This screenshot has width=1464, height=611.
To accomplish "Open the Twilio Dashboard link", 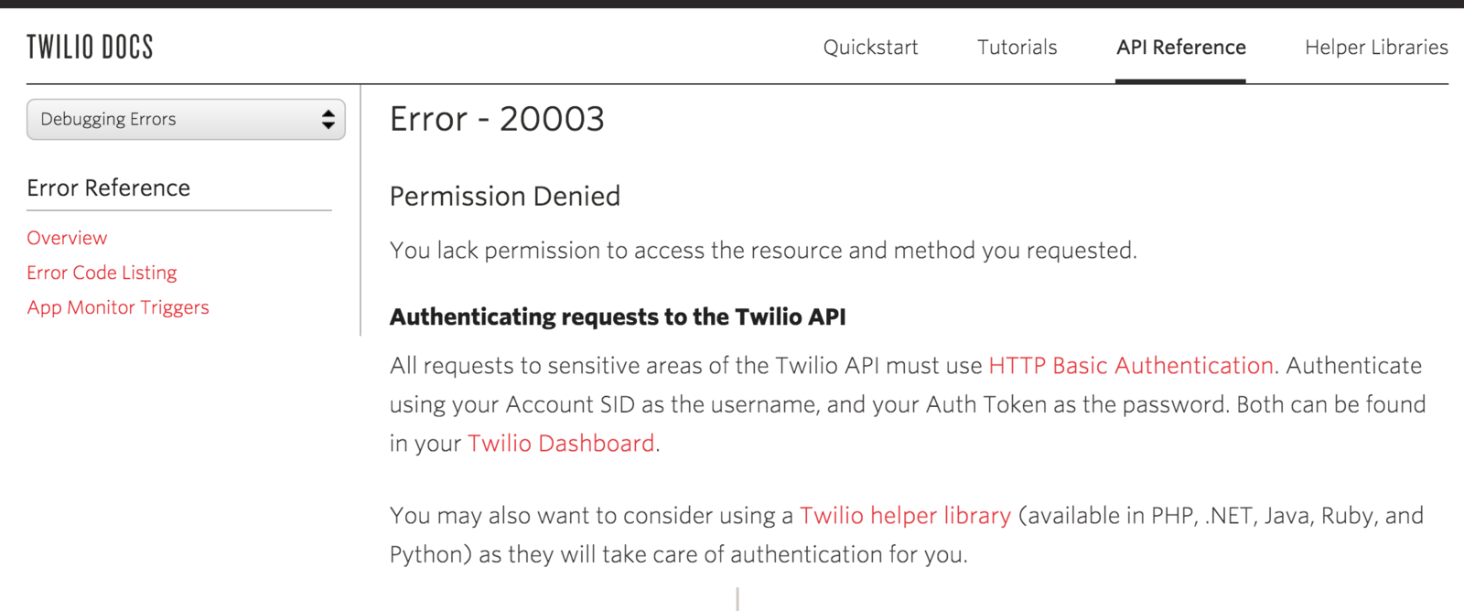I will (561, 444).
